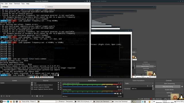Select Screen Capture (XSHM) source
The height and width of the screenshot is (103, 184).
pos(46,87)
